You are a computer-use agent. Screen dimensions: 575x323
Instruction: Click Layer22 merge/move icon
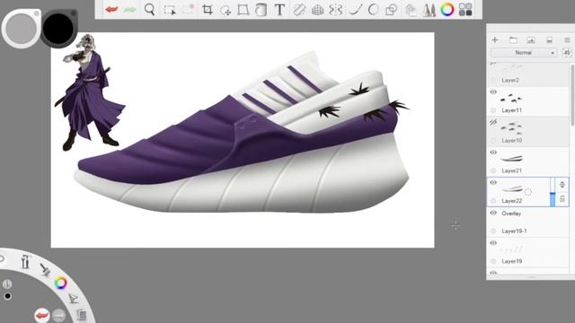[562, 185]
